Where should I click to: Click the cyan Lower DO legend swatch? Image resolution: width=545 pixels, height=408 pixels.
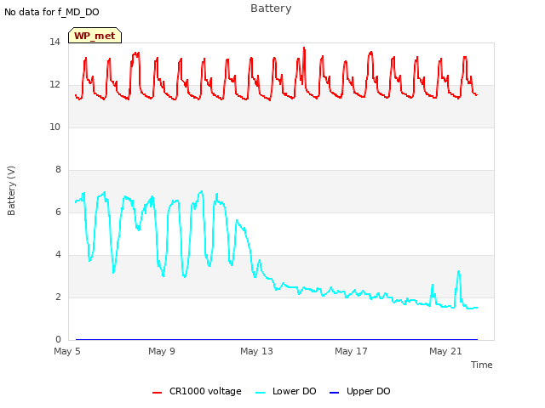click(x=260, y=393)
